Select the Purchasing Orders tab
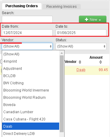The image size is (110, 137). coord(22,6)
